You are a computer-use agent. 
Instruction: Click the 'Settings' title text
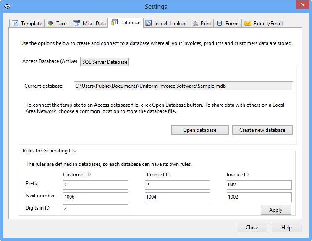coord(156,7)
